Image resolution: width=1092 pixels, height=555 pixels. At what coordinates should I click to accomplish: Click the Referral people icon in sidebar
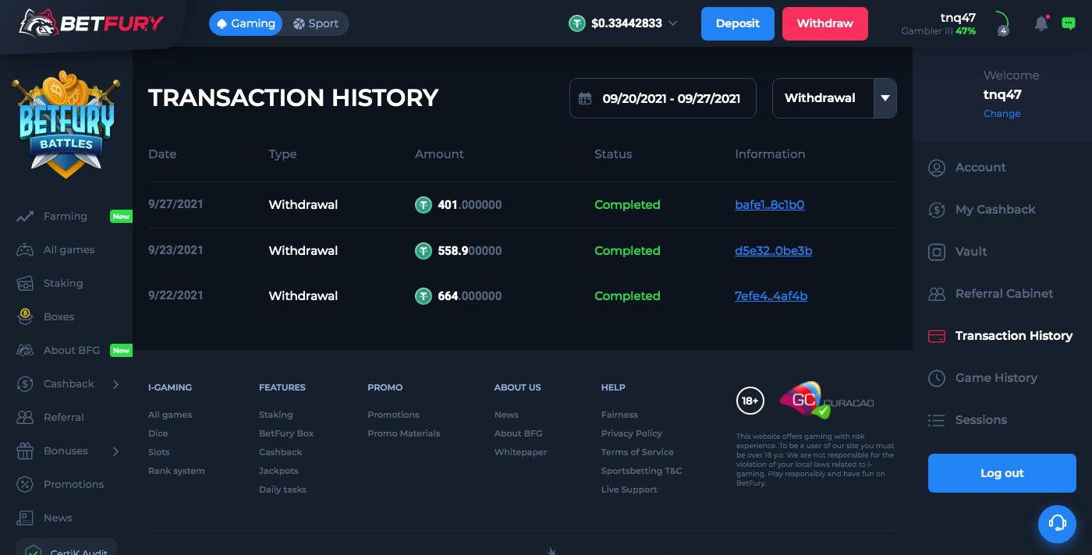(x=25, y=418)
